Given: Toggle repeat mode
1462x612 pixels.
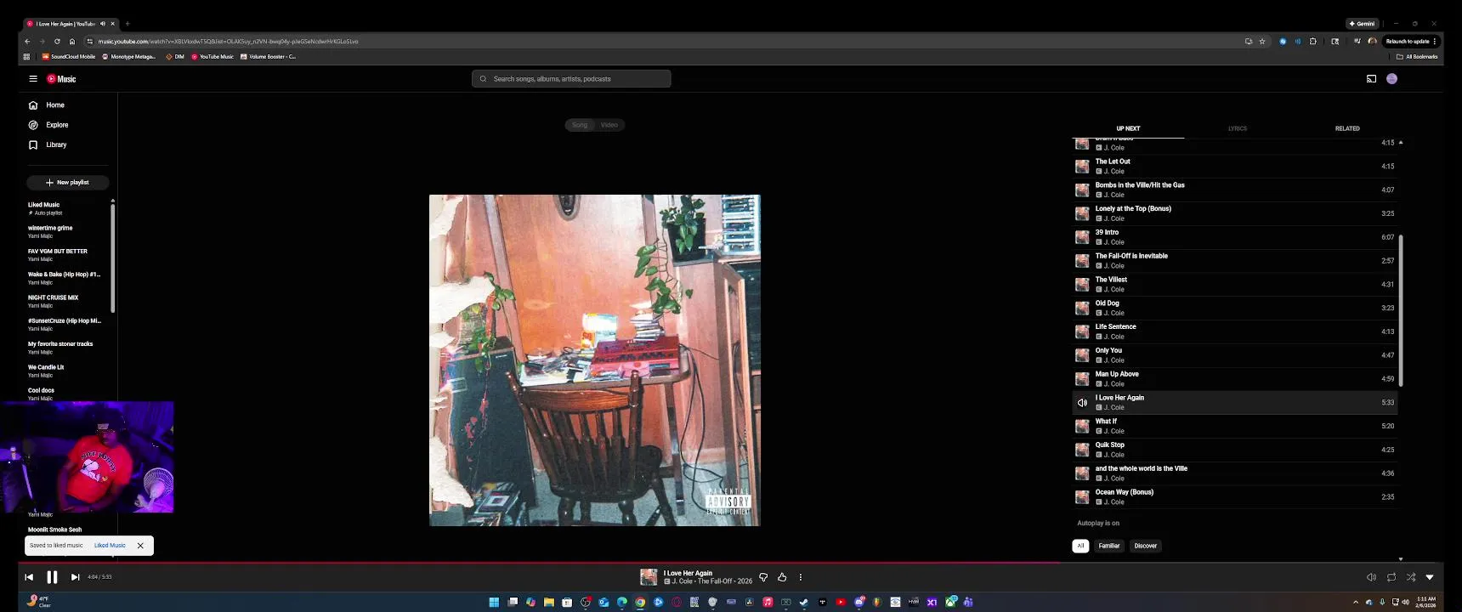Looking at the screenshot, I should coord(1391,577).
